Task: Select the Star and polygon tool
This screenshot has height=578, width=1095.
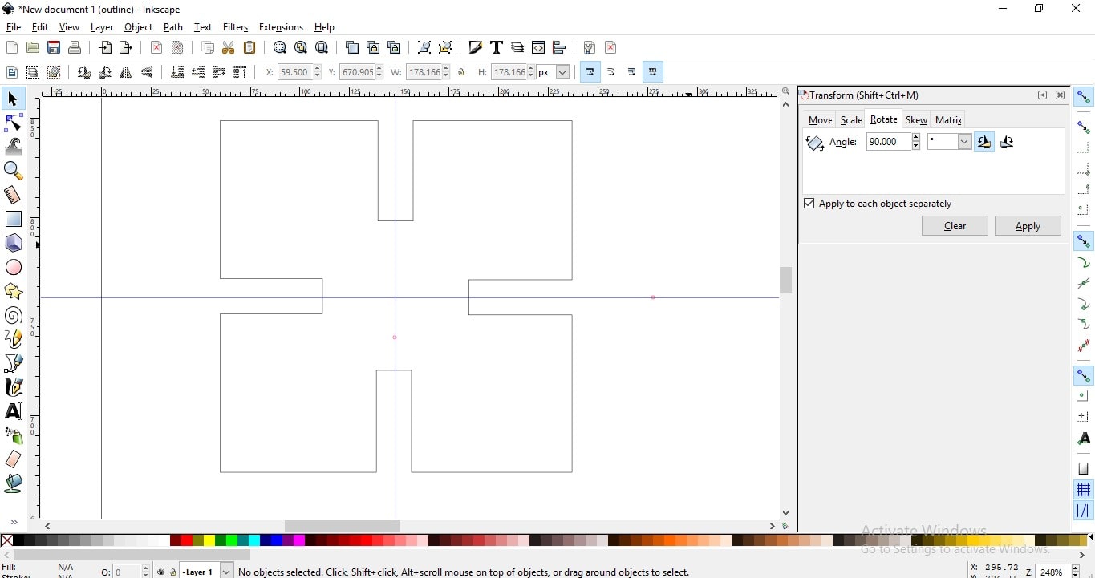Action: point(13,291)
